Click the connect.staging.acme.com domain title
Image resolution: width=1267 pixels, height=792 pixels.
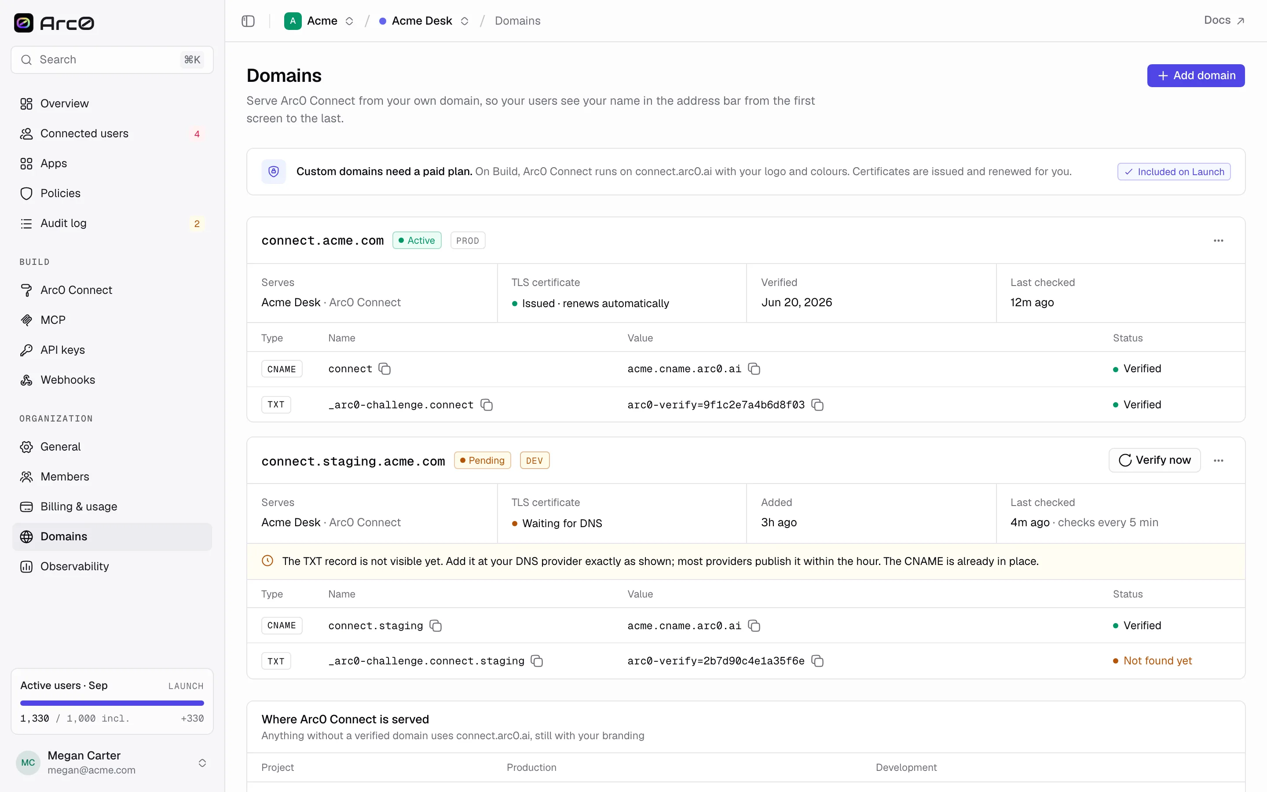click(353, 461)
